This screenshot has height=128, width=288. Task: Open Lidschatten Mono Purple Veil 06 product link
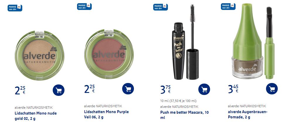pyautogui.click(x=106, y=115)
